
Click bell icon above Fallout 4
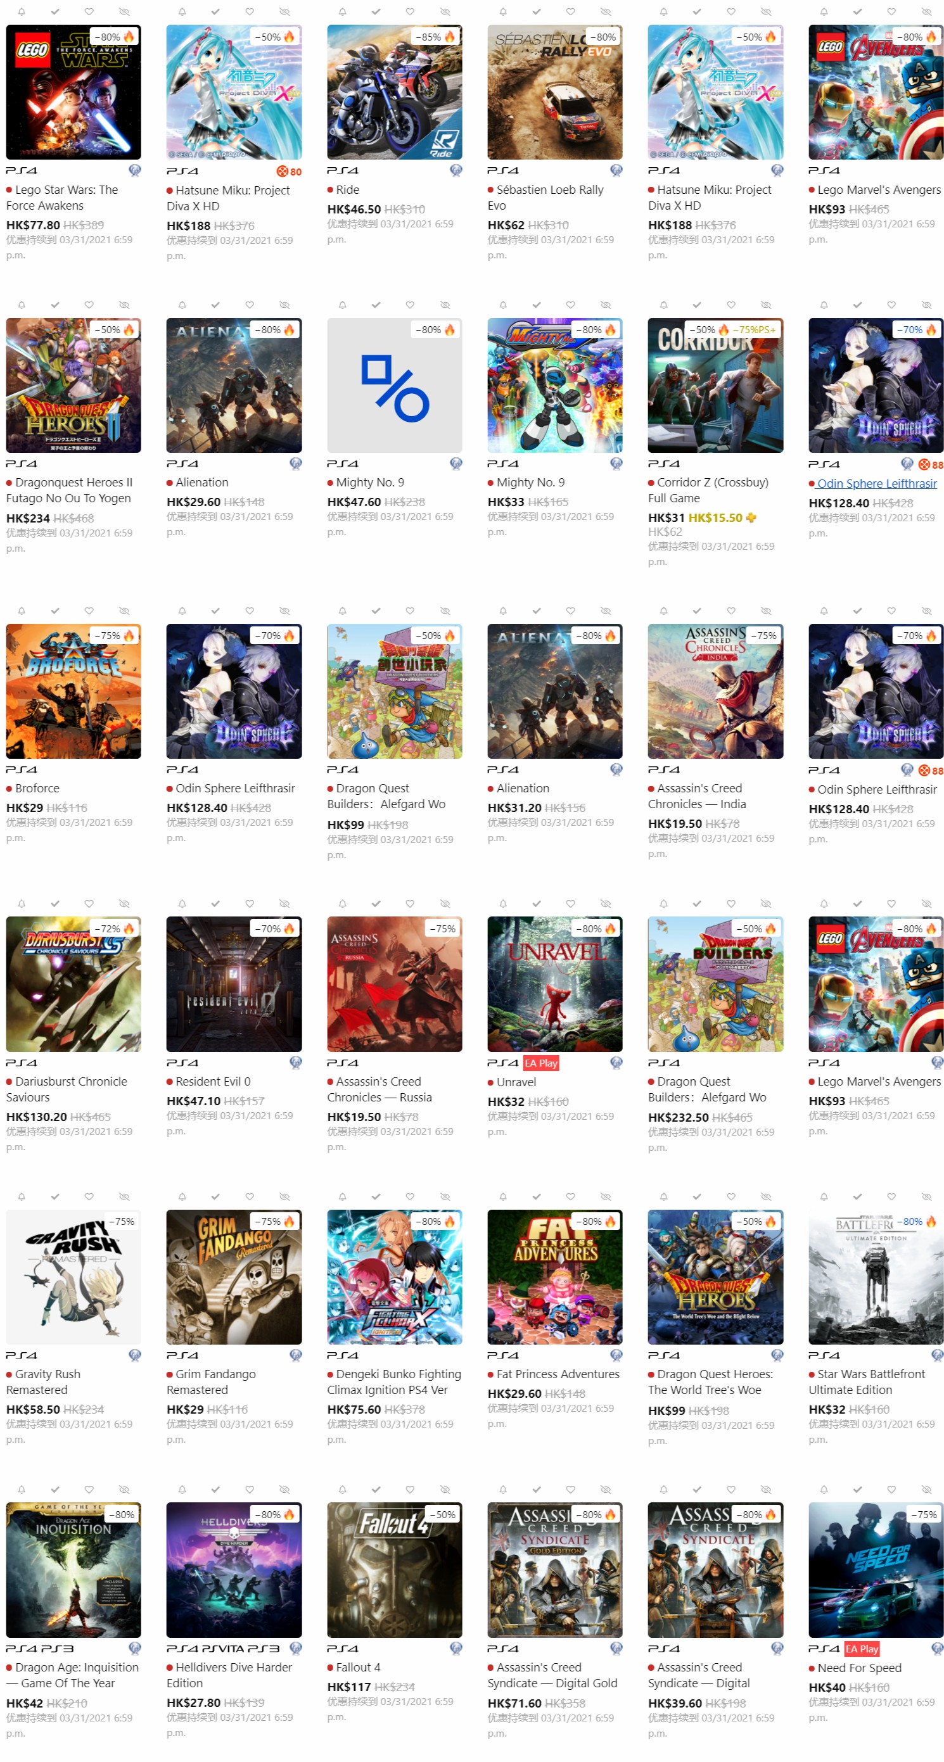tap(342, 1489)
